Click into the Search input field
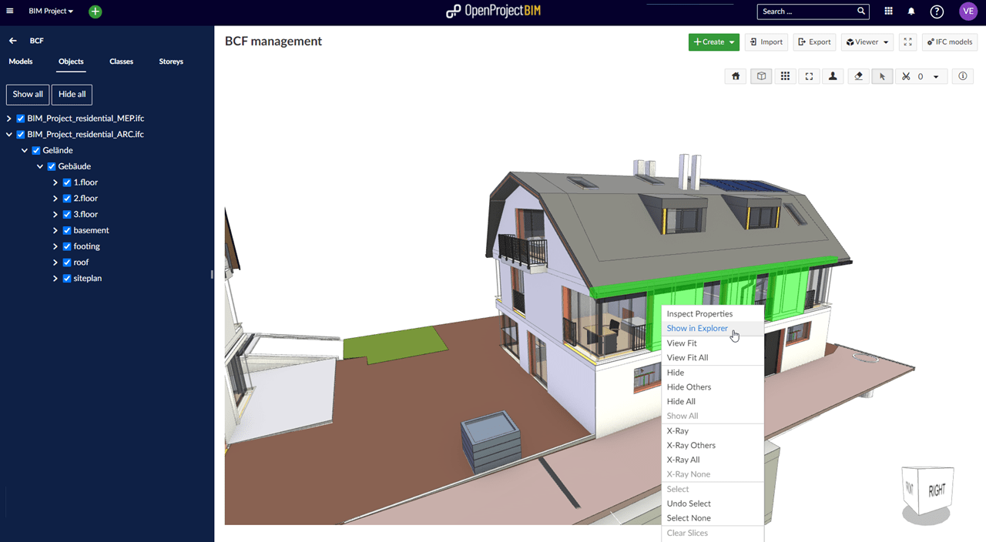Screen dimensions: 986x542 tap(807, 12)
